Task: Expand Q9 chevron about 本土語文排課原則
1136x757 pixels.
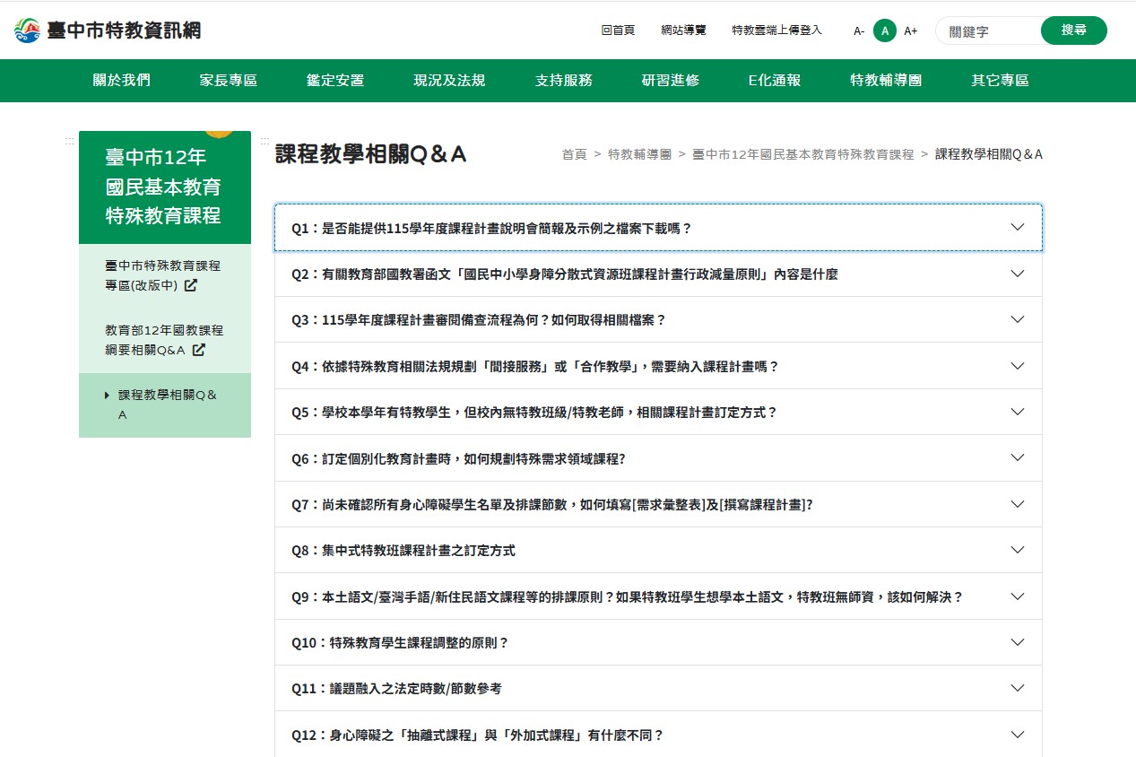Action: click(x=1017, y=596)
